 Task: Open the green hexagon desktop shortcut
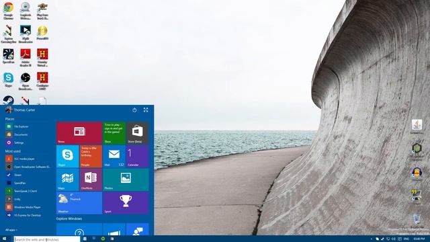coord(417,151)
